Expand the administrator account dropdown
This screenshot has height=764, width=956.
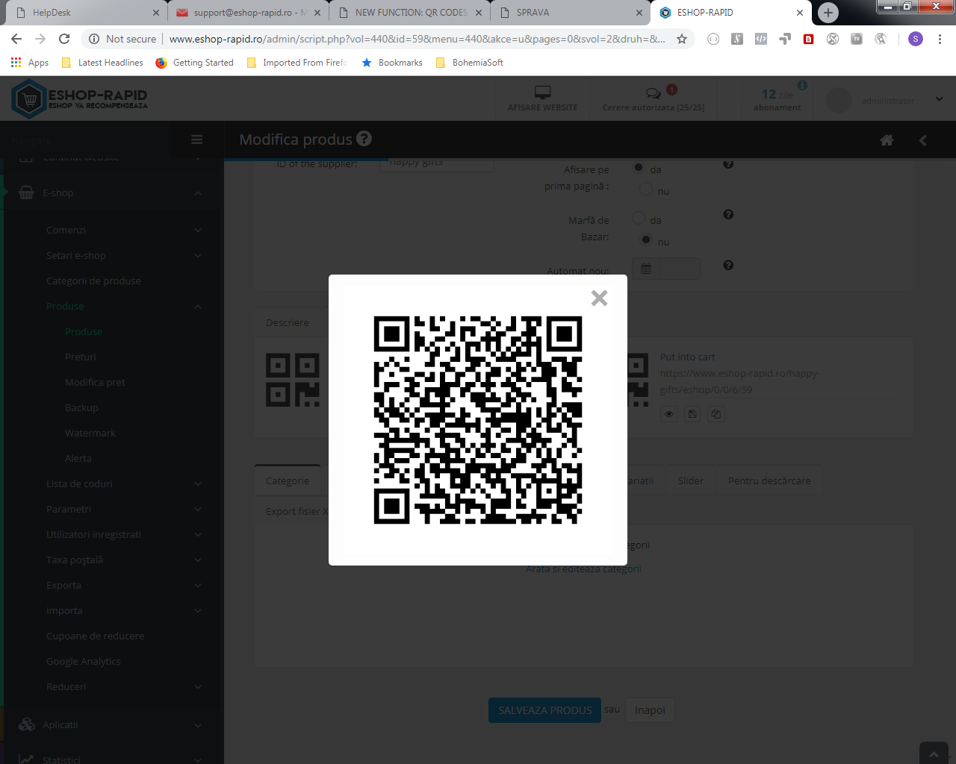pyautogui.click(x=939, y=99)
